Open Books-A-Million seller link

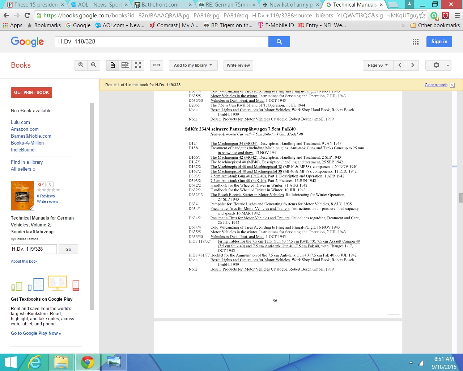click(27, 143)
